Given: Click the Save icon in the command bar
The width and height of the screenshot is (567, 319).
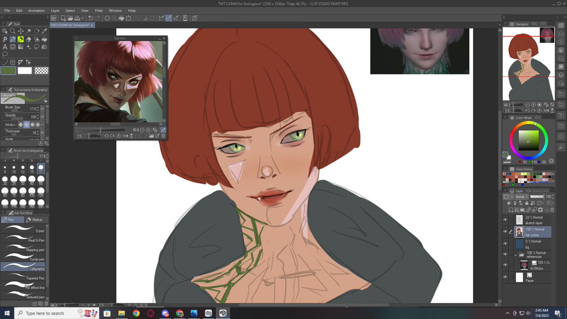Looking at the screenshot, I should pyautogui.click(x=77, y=18).
